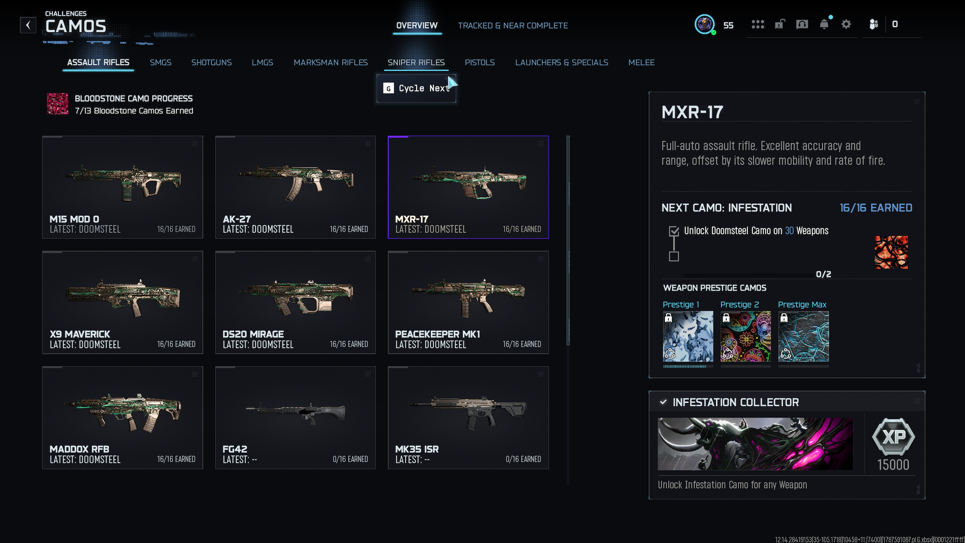Viewport: 965px width, 543px height.
Task: Open Tracked & Near Complete tab
Action: [513, 26]
